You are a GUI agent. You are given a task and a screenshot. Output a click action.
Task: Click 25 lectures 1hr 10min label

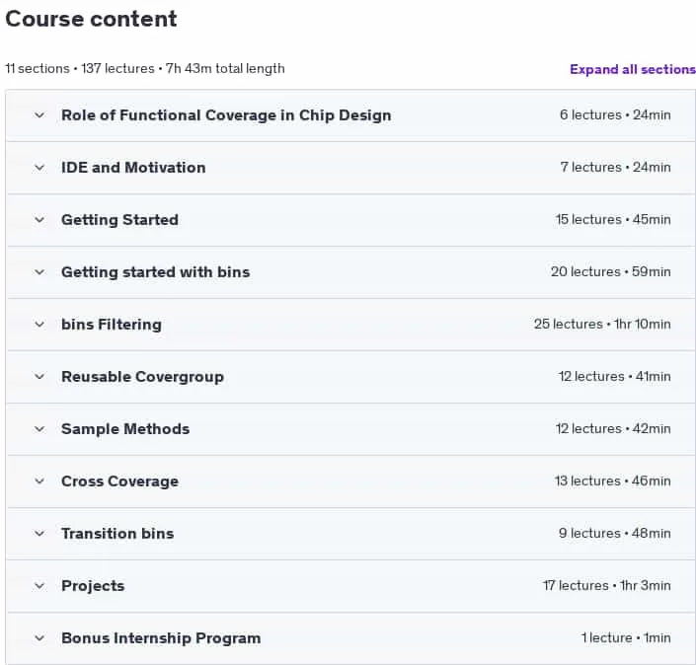click(602, 325)
